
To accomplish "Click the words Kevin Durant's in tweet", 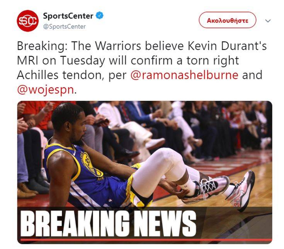I will (227, 46).
